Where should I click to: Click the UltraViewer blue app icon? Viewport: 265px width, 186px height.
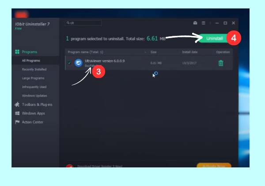[79, 63]
